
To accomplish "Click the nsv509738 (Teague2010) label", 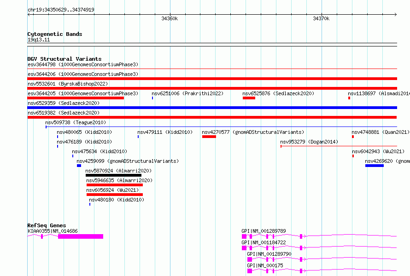I will (76, 122).
